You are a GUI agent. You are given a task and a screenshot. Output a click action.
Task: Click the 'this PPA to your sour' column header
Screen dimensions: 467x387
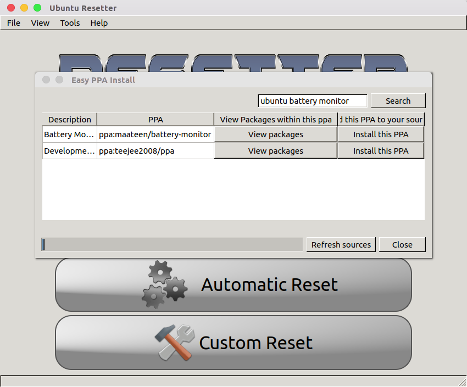(381, 120)
